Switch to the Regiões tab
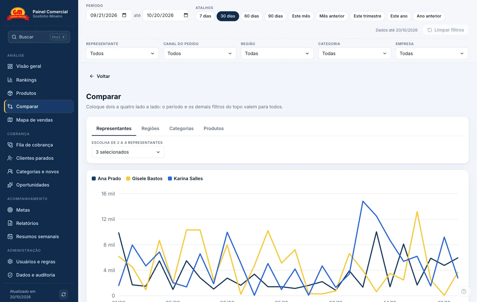The image size is (477, 302). click(x=150, y=128)
